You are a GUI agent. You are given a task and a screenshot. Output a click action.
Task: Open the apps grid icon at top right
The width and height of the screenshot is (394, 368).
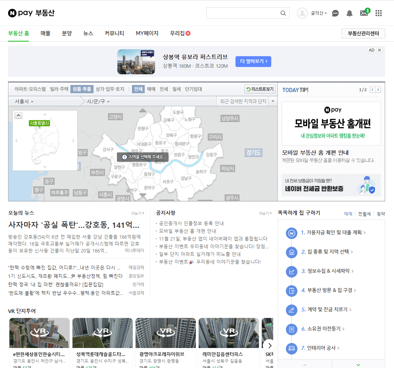point(378,13)
